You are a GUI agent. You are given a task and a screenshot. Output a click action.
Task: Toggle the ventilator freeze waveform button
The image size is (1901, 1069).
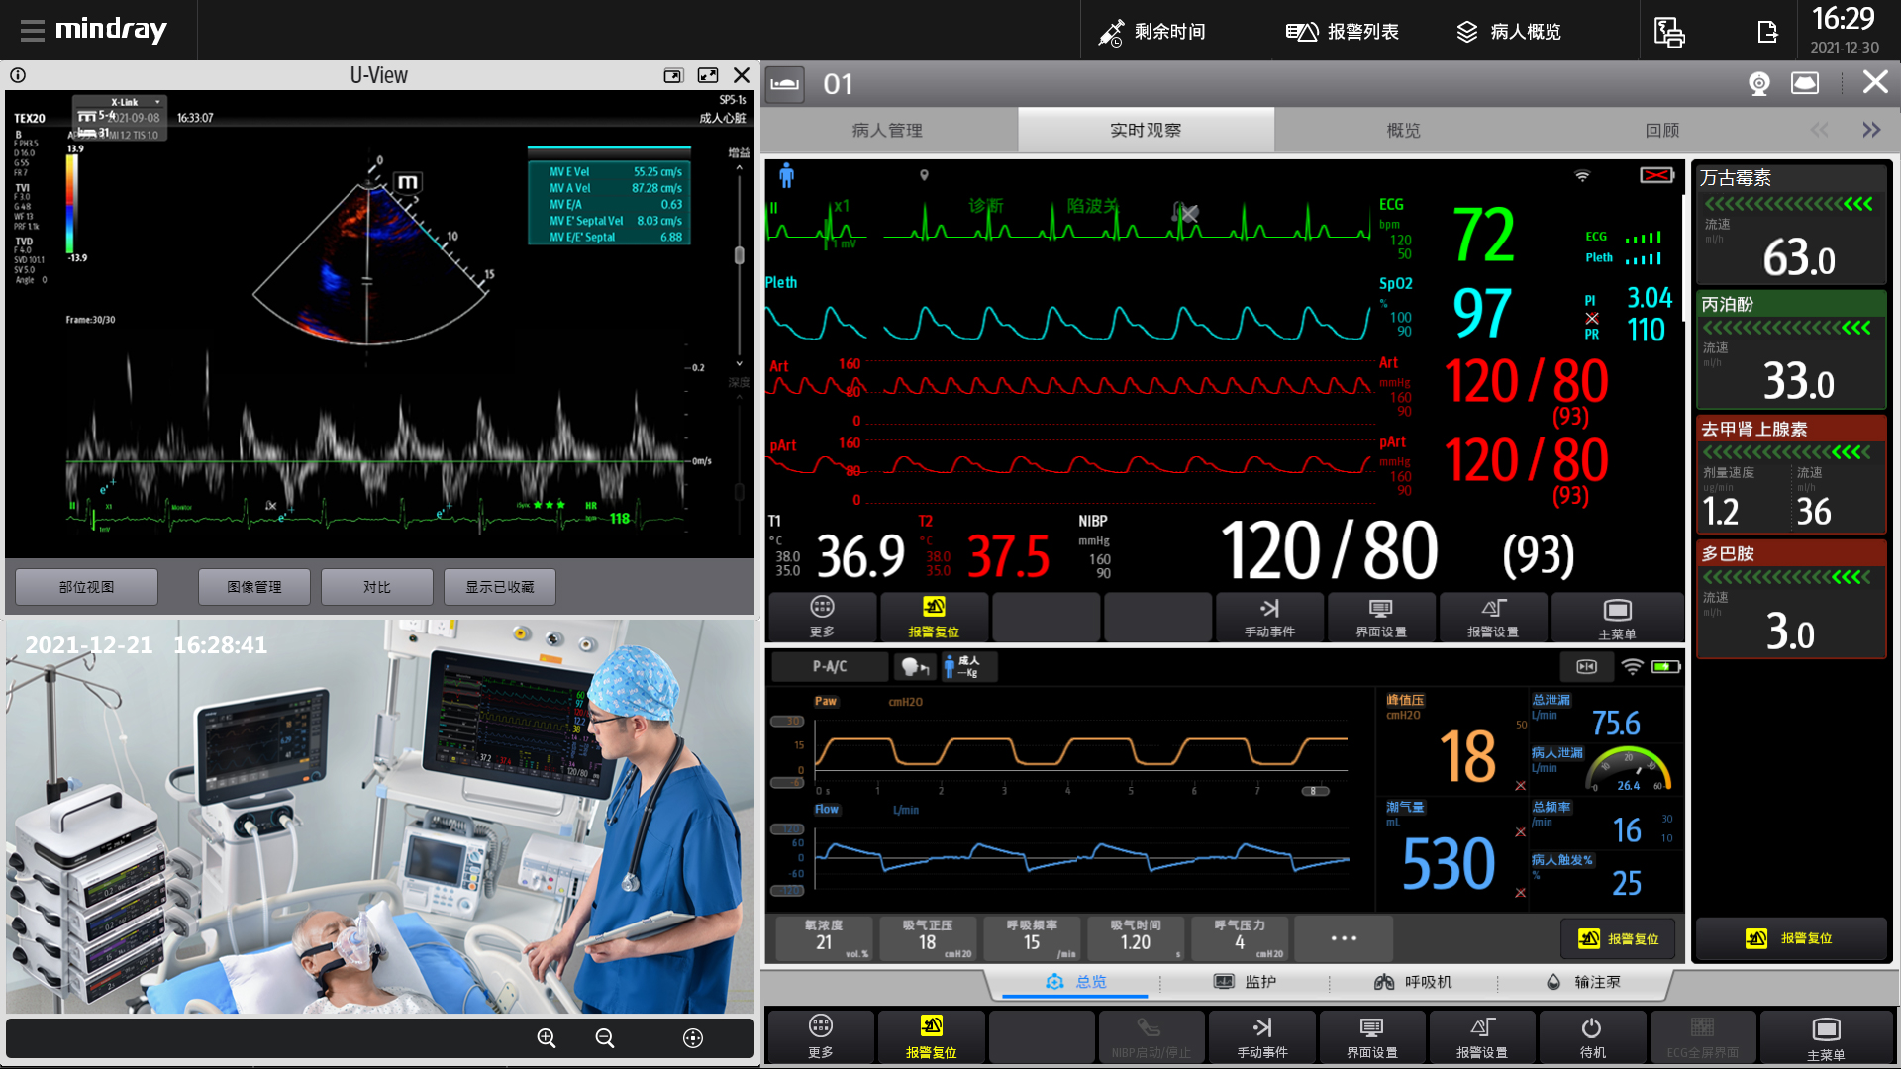(x=1586, y=666)
